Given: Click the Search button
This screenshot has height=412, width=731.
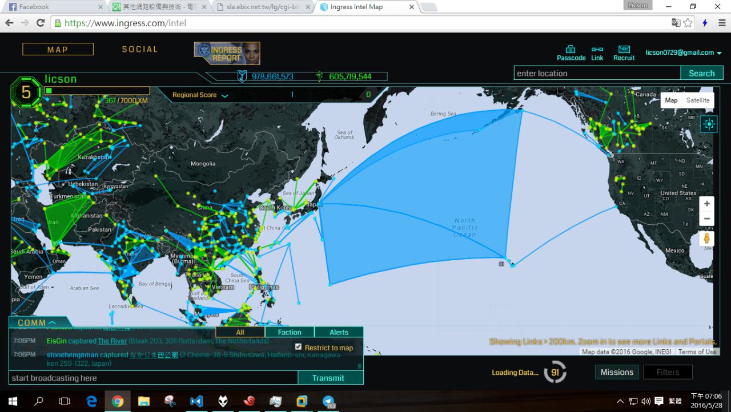Looking at the screenshot, I should click(701, 73).
